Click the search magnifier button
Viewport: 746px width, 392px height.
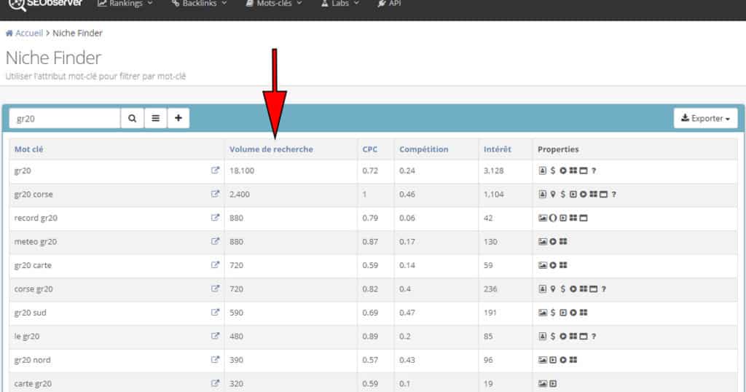(x=133, y=119)
